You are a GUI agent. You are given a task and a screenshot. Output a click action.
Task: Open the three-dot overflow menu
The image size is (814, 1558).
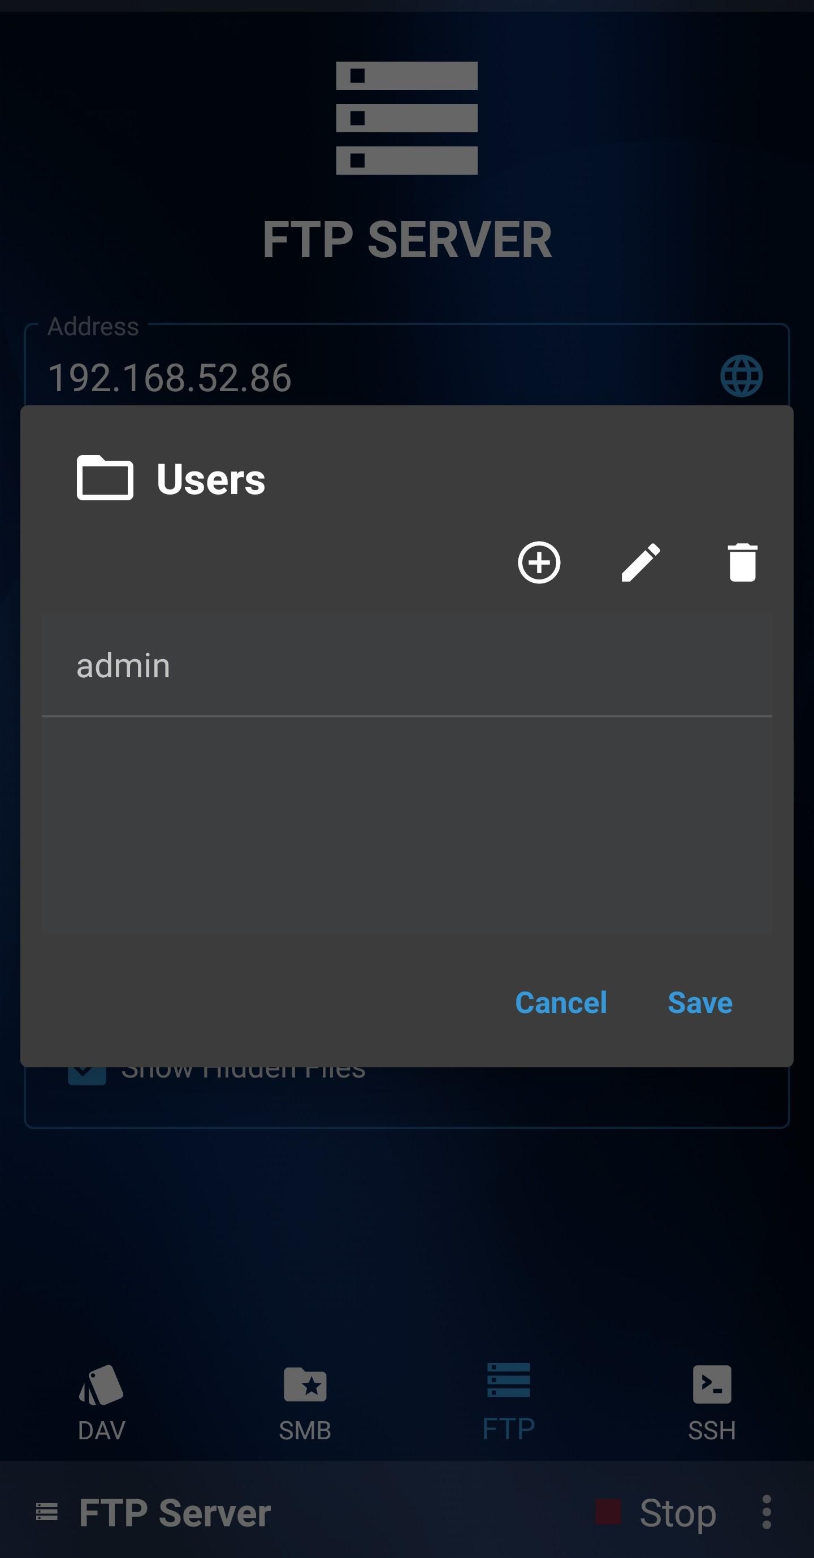766,1513
